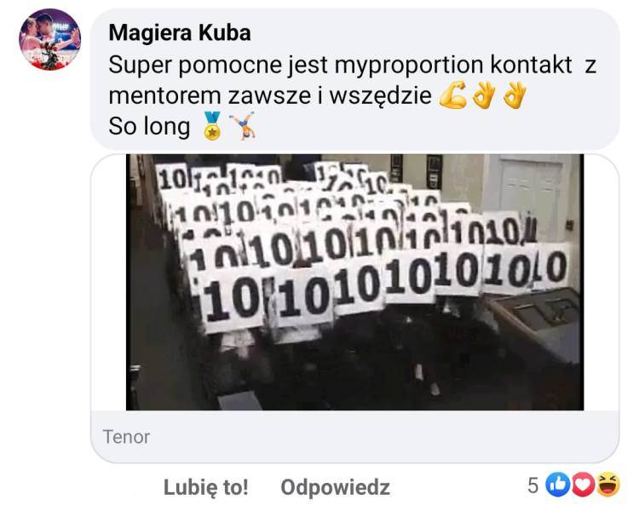Screen dimensions: 639x505
Task: Like the comment with Lubię to!
Action: [206, 487]
